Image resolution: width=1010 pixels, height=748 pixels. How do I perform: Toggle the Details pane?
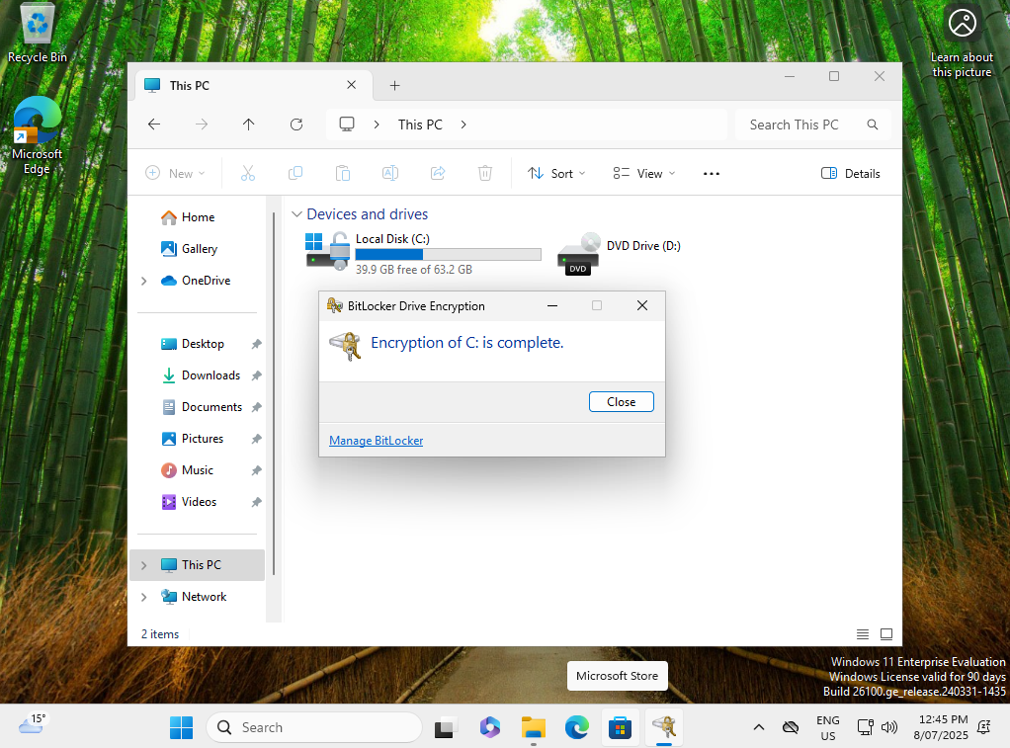pos(851,173)
